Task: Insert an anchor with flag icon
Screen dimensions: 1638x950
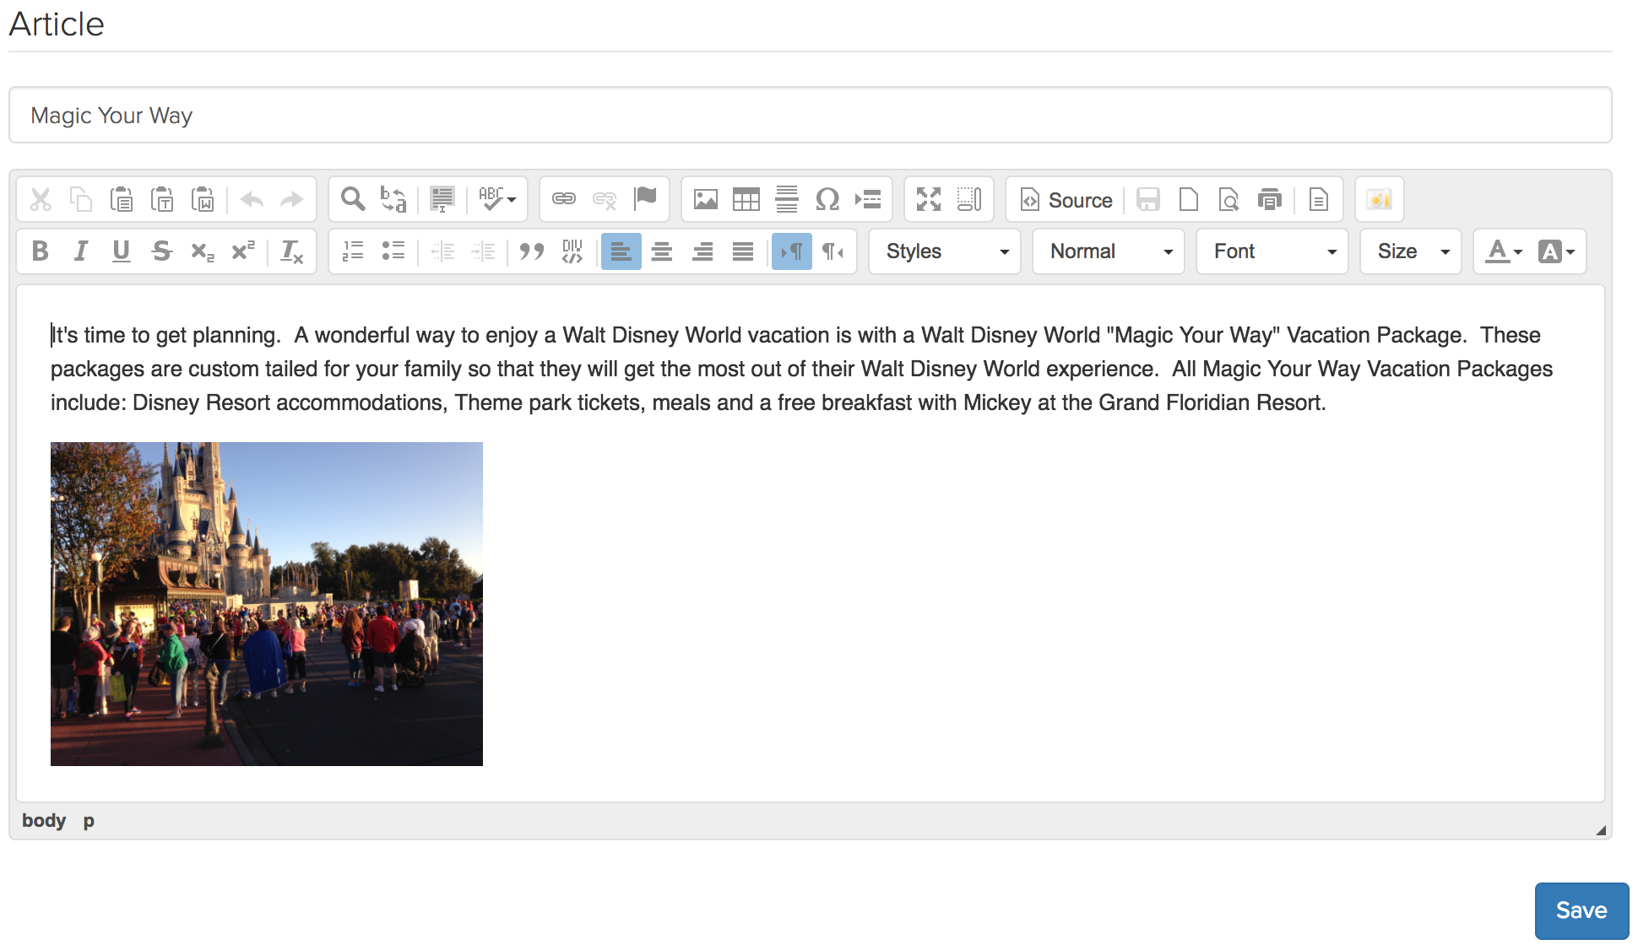Action: coord(645,200)
